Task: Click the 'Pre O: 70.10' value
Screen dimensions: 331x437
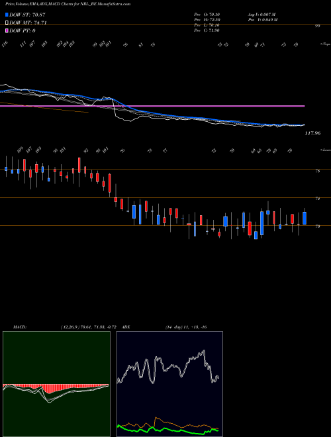Action: pyautogui.click(x=207, y=15)
